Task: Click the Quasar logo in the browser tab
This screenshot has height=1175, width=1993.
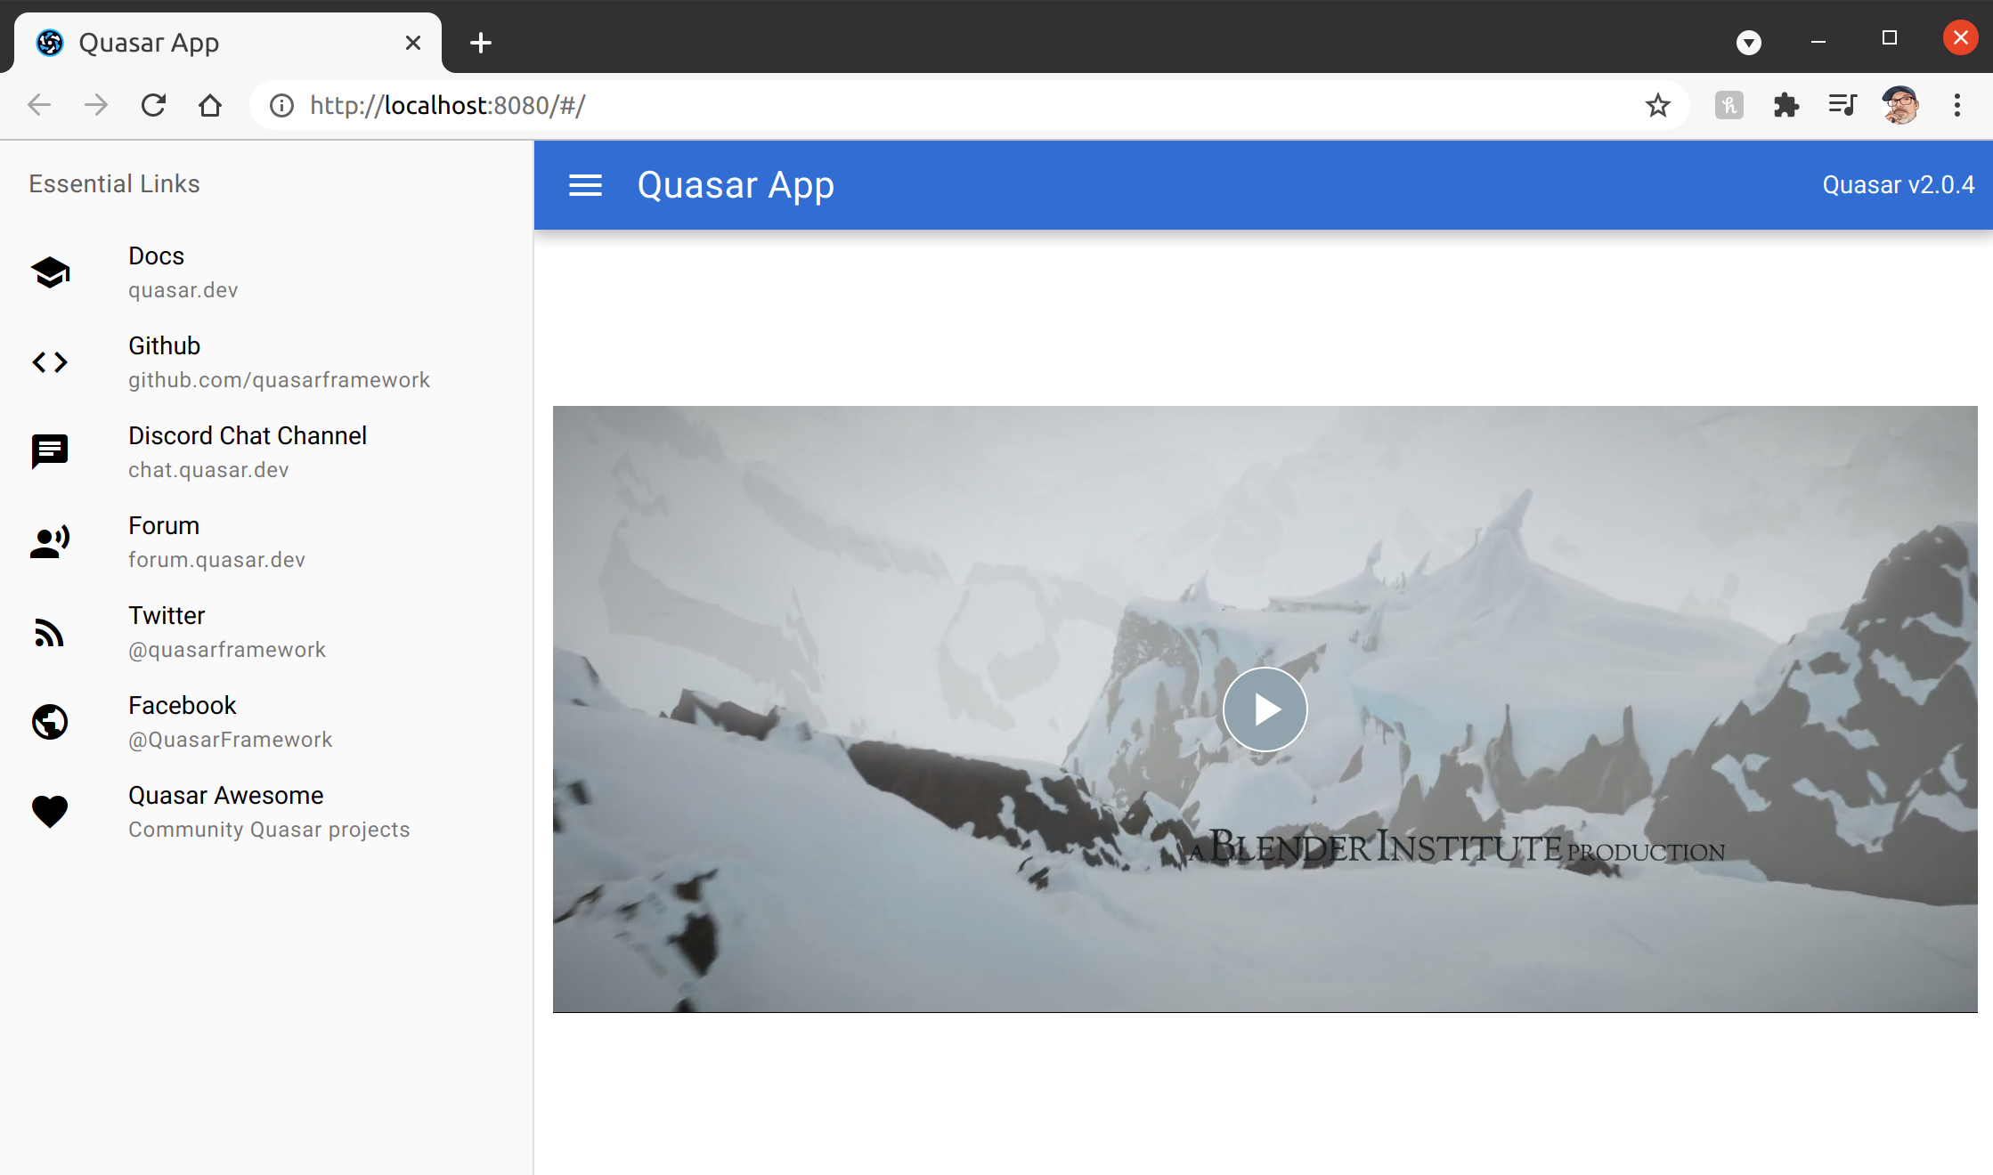Action: pos(50,42)
